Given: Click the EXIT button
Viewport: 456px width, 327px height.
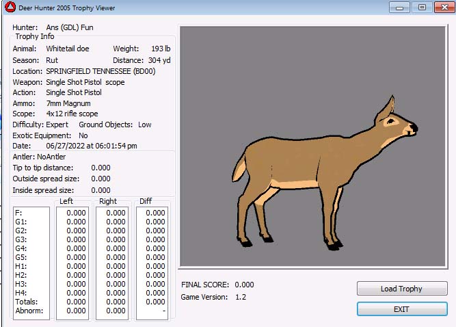Looking at the screenshot, I should [401, 309].
